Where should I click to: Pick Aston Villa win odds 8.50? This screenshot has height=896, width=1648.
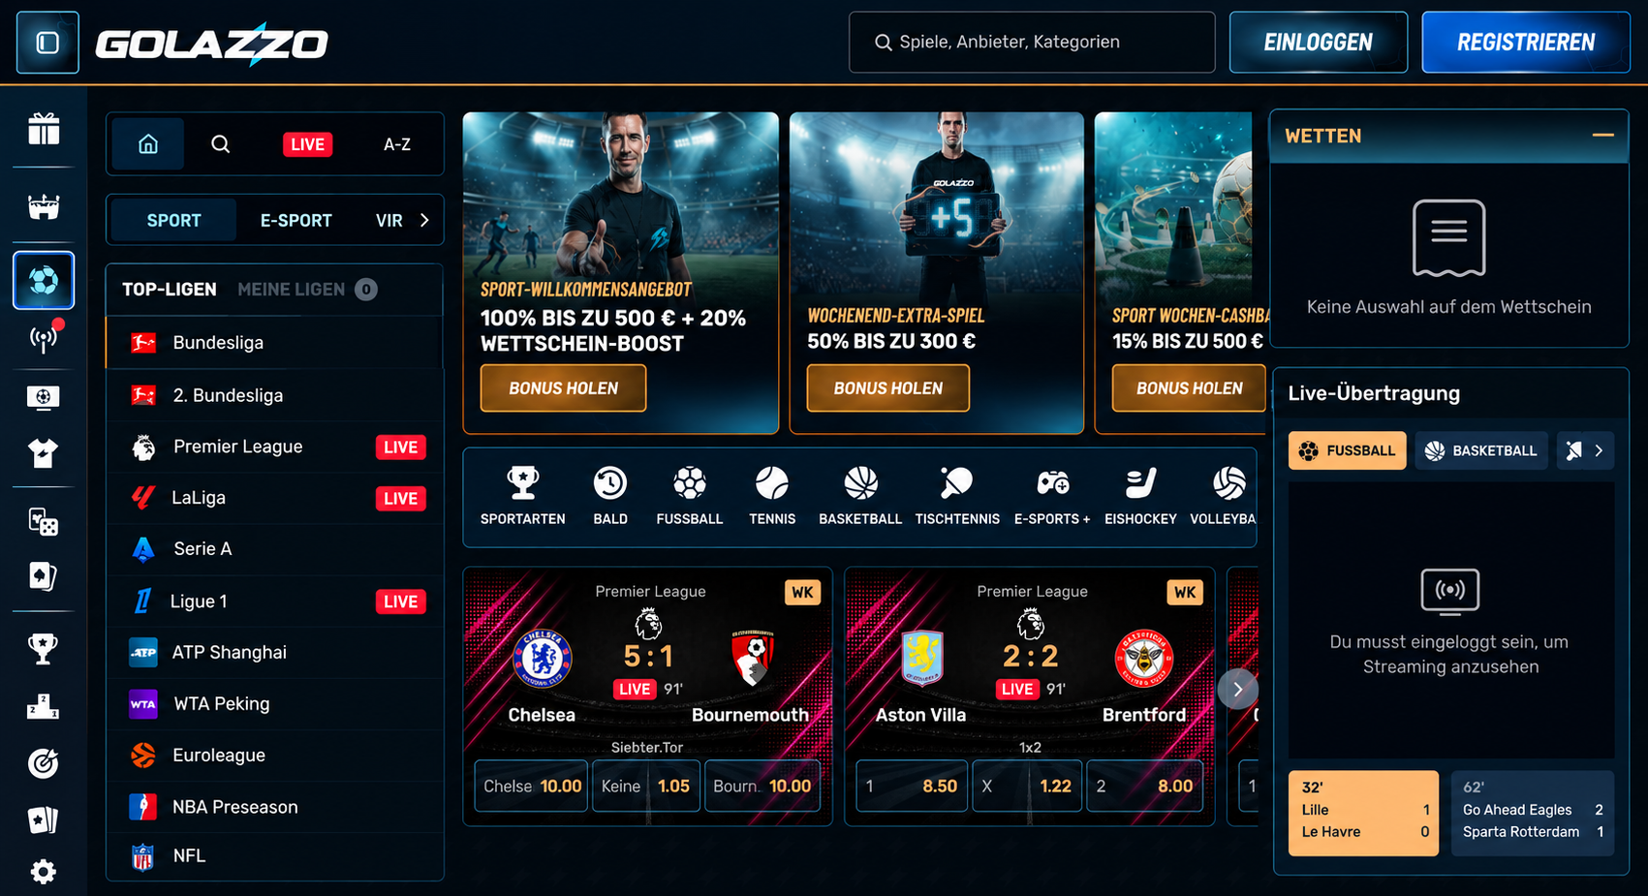(x=911, y=786)
